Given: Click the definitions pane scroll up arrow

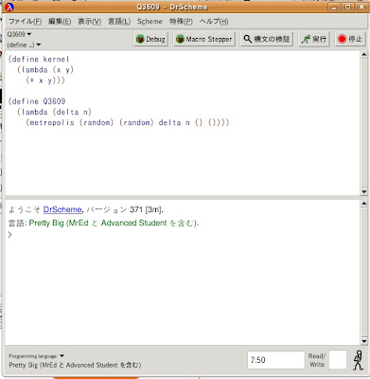Looking at the screenshot, I should pos(363,55).
